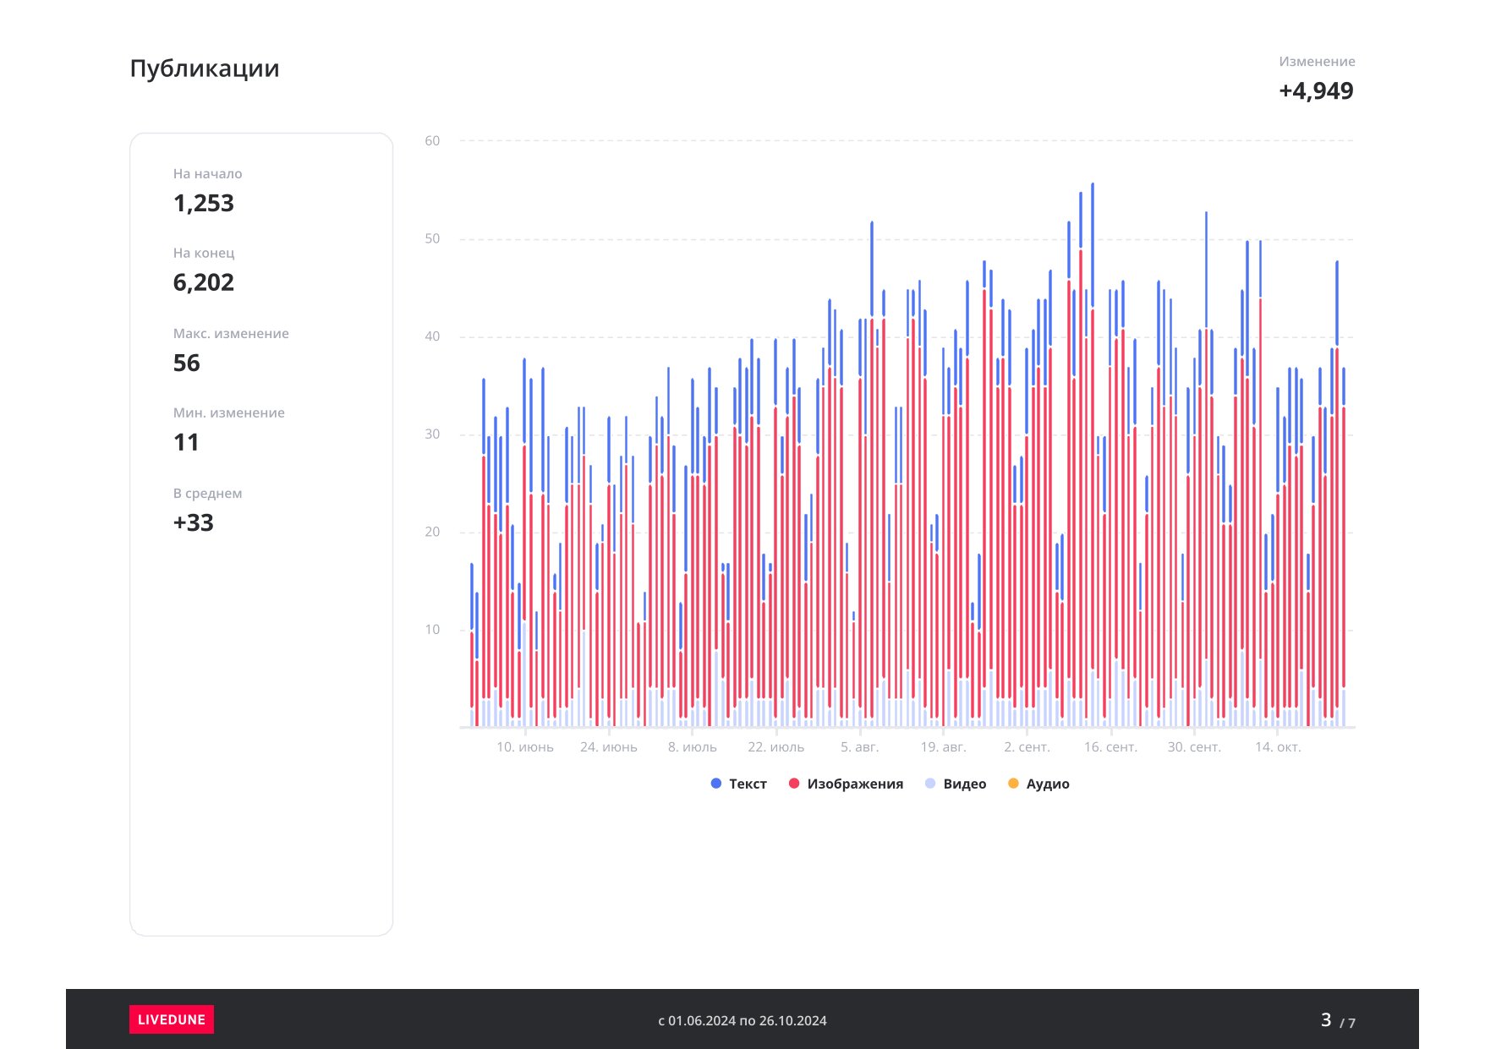The width and height of the screenshot is (1485, 1049).
Task: Click the 14. окт. axis label
Action: (x=1279, y=747)
